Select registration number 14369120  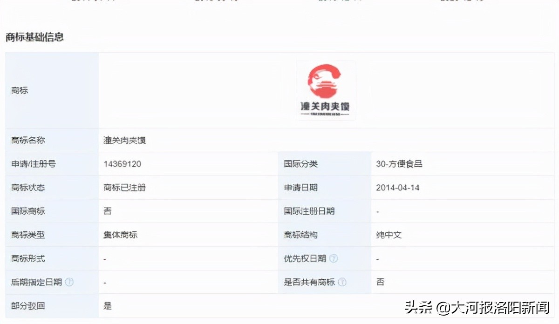click(123, 164)
